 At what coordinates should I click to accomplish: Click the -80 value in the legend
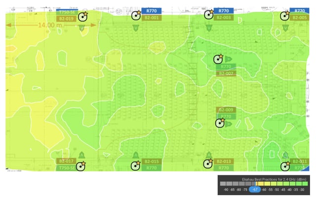(239, 190)
